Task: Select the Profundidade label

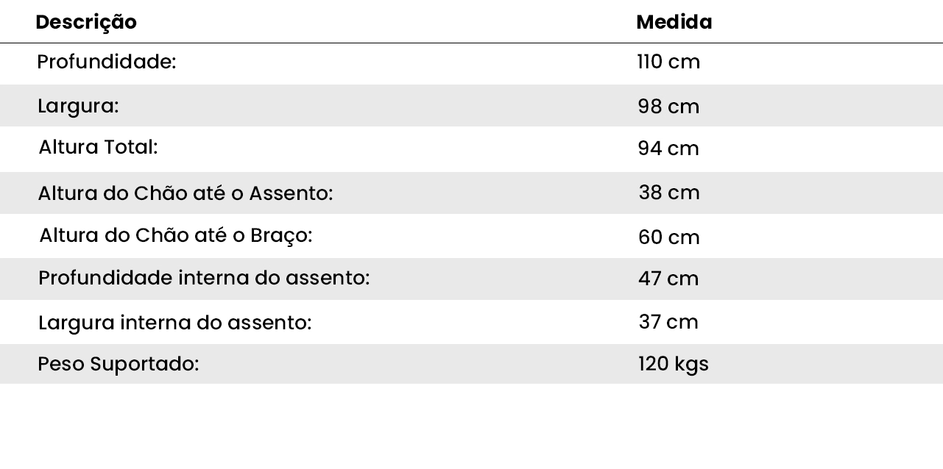Action: pos(107,62)
